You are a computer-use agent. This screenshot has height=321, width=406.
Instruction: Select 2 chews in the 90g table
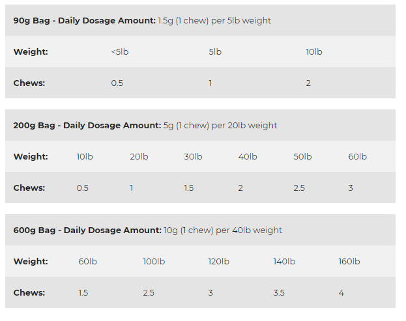[x=308, y=83]
